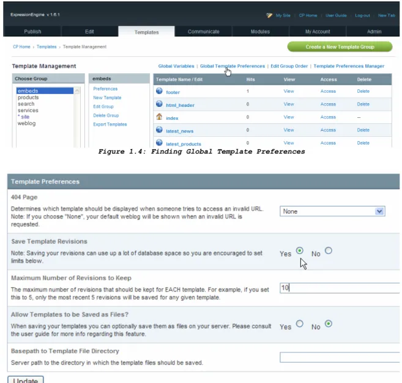Open the 404 Page template dropdown

coord(332,211)
